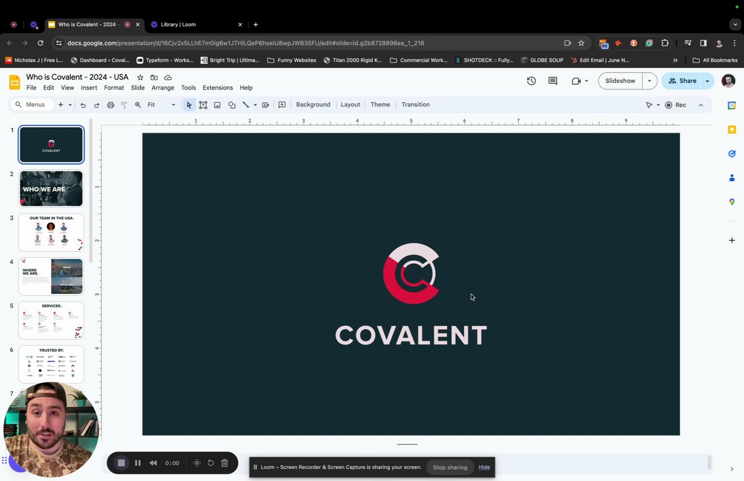Click the Loom rewind button
Screen dimensions: 744x481
[x=153, y=463]
